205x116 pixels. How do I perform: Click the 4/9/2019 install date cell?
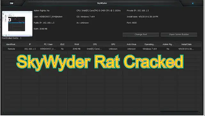coord(186,49)
